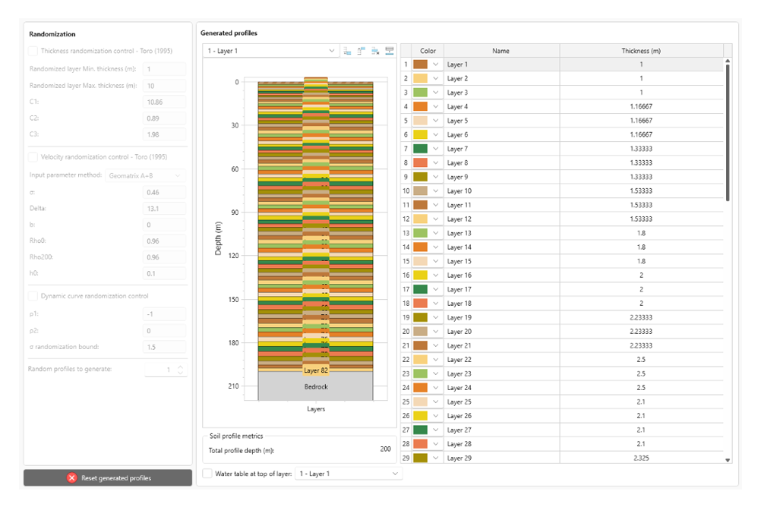Click the Name column header
This screenshot has height=507, width=761.
[x=500, y=51]
